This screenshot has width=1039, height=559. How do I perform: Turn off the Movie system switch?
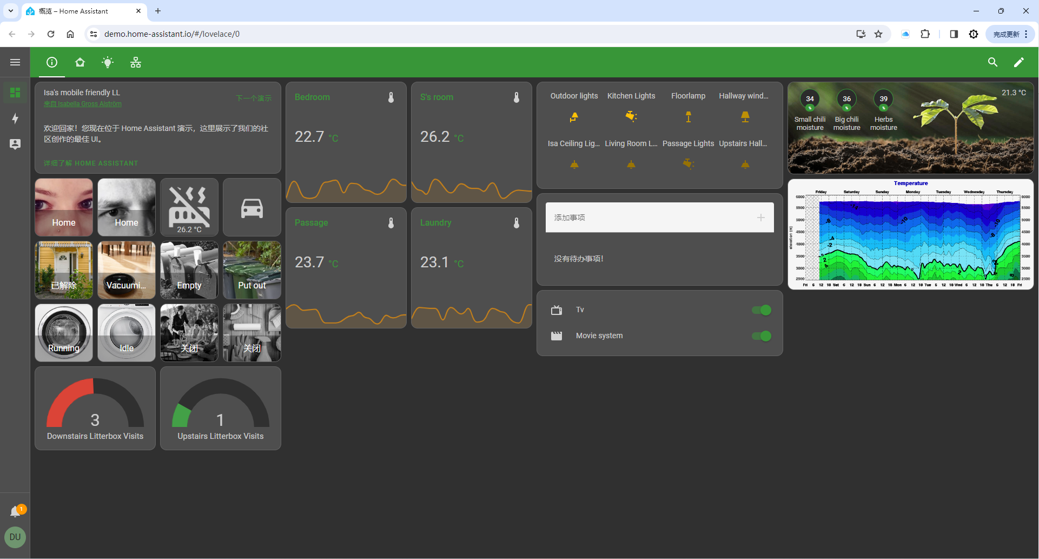[762, 336]
